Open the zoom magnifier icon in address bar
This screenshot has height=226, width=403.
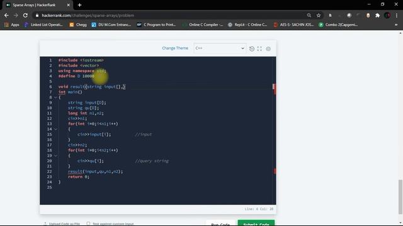coord(309,15)
